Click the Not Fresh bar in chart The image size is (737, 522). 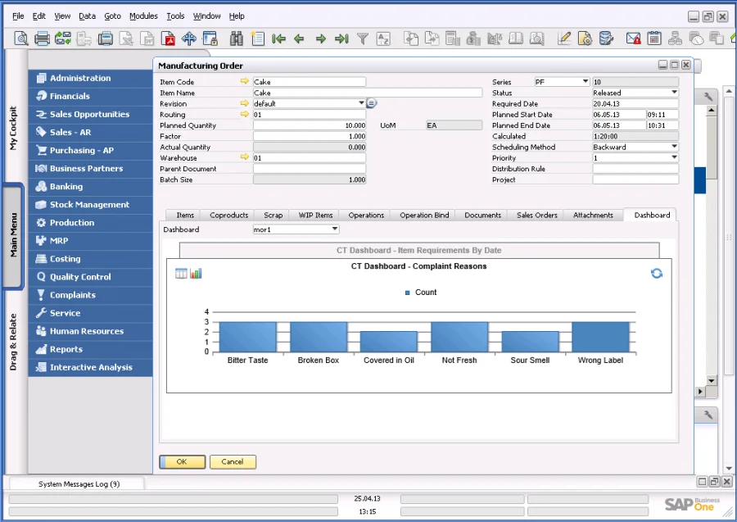click(x=459, y=337)
